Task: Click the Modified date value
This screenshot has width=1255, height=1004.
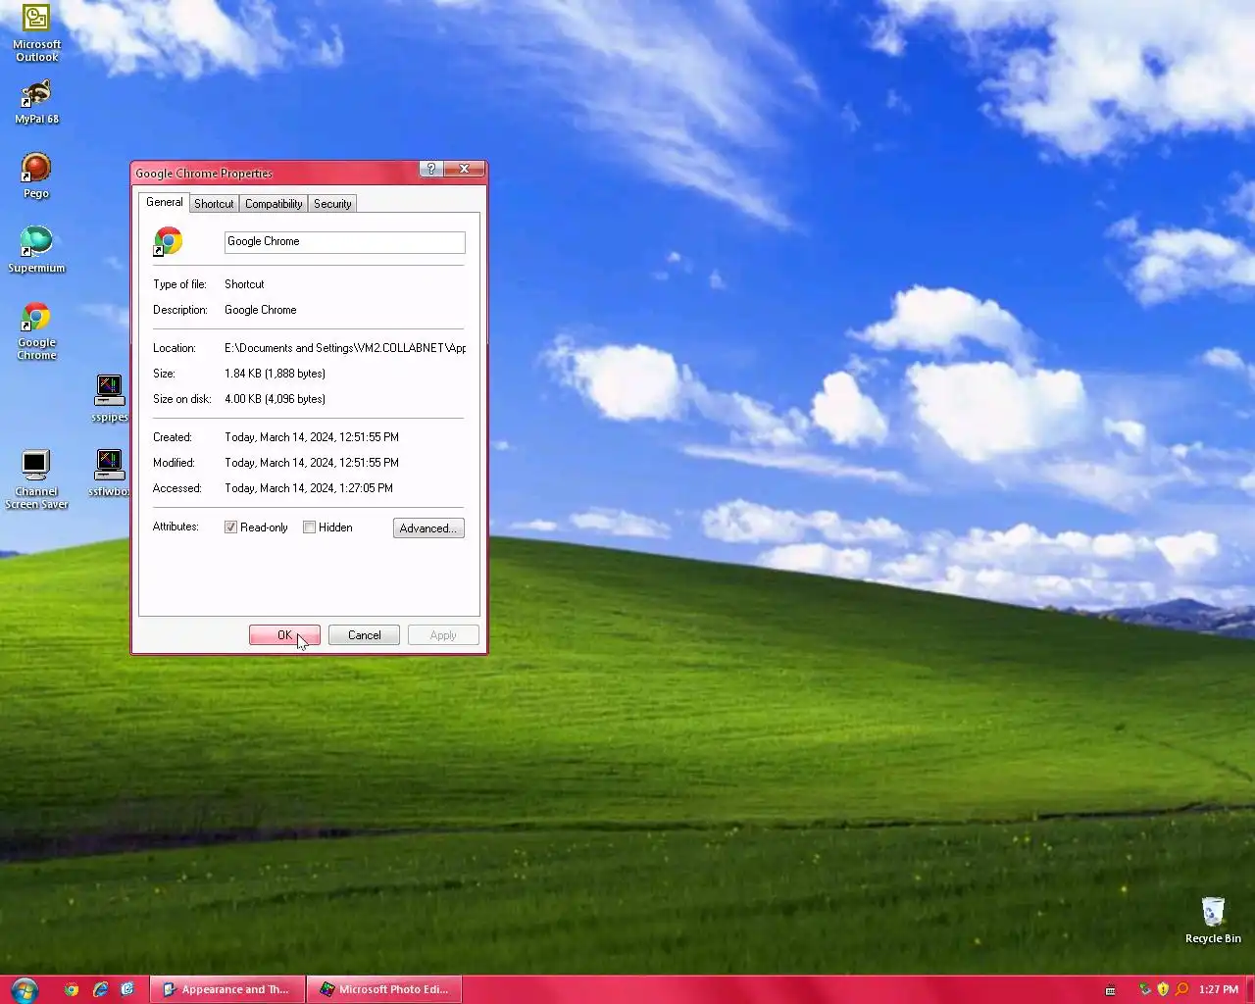Action: [x=312, y=463]
